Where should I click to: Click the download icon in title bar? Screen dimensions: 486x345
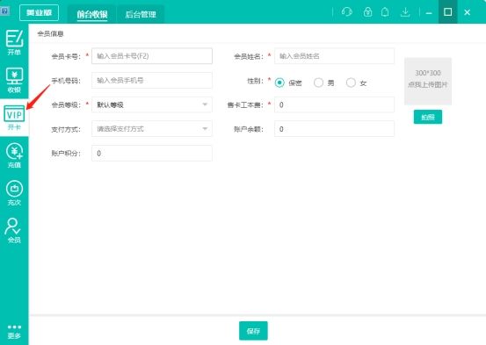coord(405,12)
